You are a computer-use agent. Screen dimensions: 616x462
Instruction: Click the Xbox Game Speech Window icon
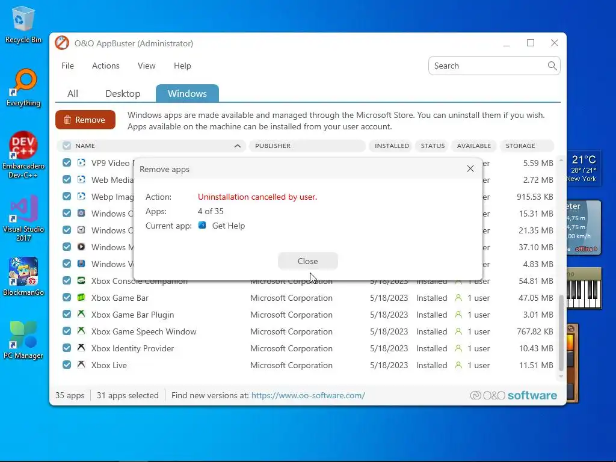click(81, 331)
